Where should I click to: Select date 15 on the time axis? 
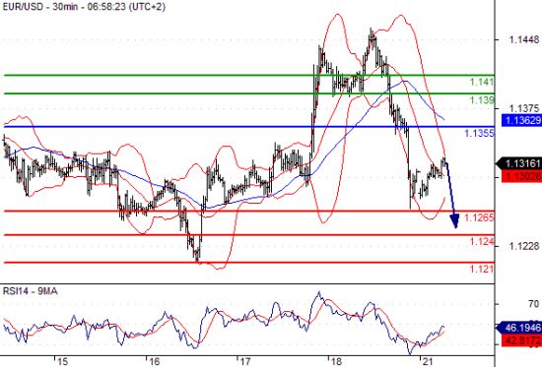coord(62,362)
